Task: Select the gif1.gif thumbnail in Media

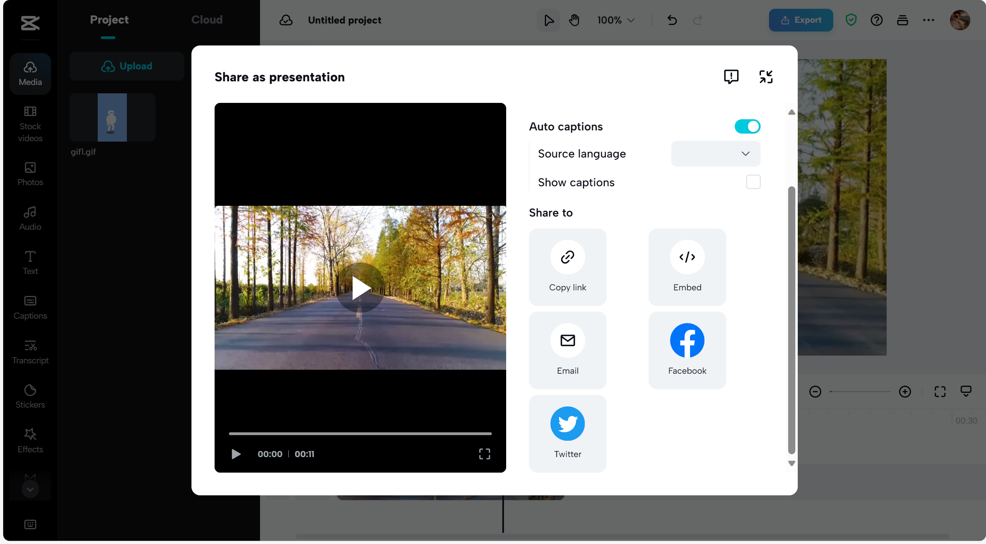Action: [x=112, y=117]
